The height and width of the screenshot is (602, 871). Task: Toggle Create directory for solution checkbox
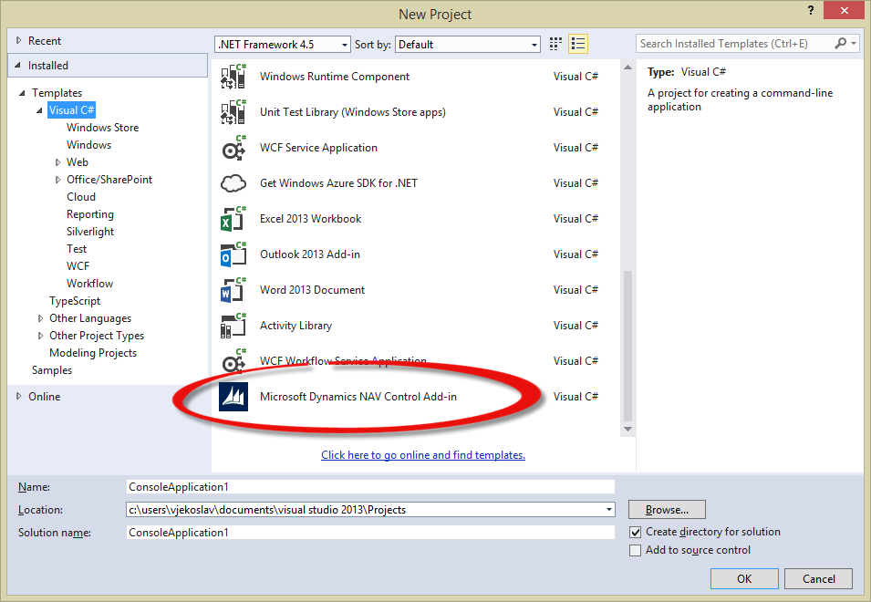(636, 532)
